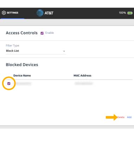
Task: Check the battery status icon
Action: coord(130,13)
